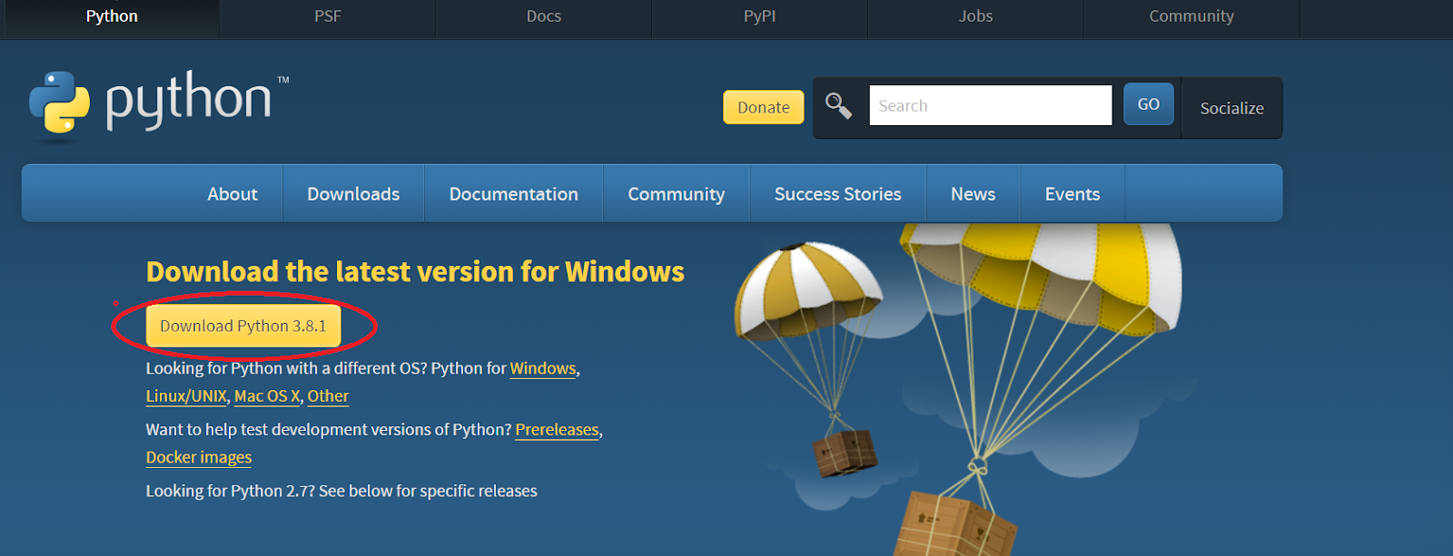1453x556 pixels.
Task: Focus the Search input field
Action: pos(991,105)
